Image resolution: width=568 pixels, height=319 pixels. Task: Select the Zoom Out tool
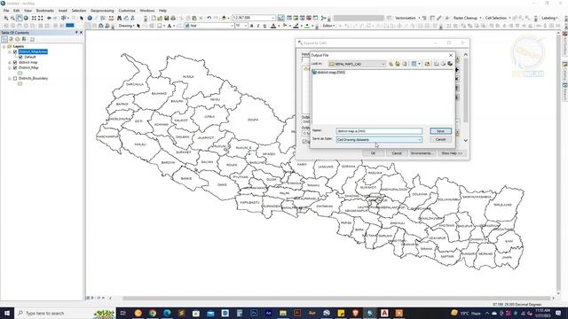pos(12,18)
